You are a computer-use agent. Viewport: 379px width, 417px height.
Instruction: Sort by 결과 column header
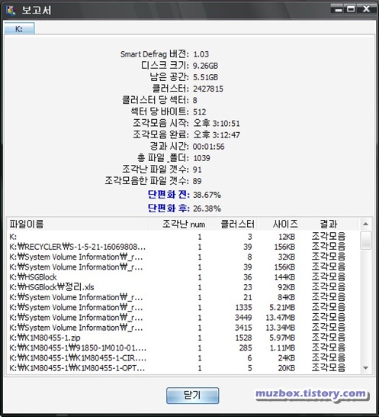click(x=329, y=224)
